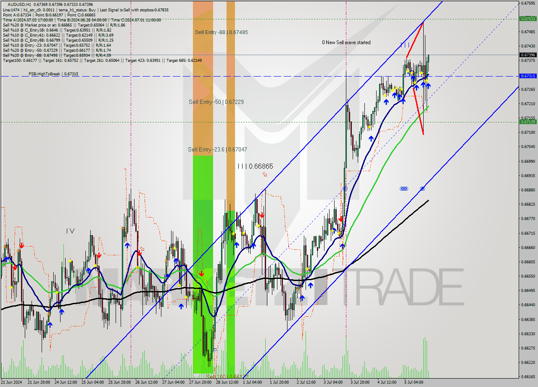
Task: Click the 'Sell Entry -50 | 0.67229' label
Action: tap(216, 102)
